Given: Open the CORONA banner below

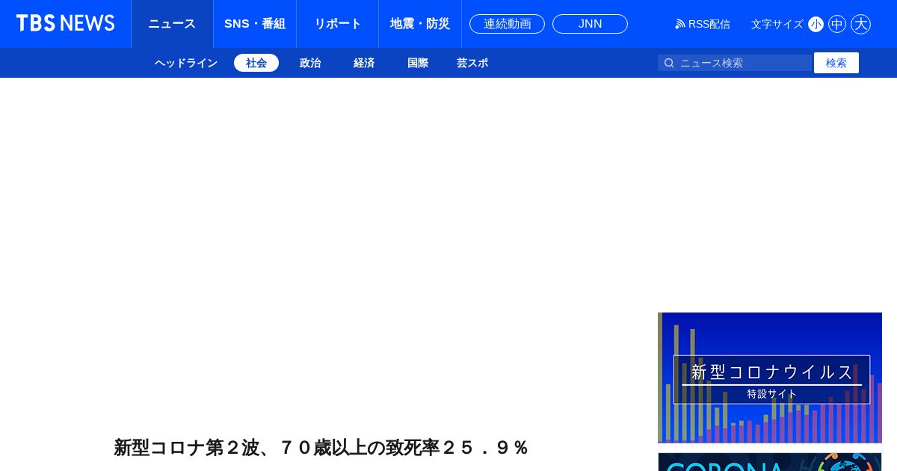Looking at the screenshot, I should 770,462.
